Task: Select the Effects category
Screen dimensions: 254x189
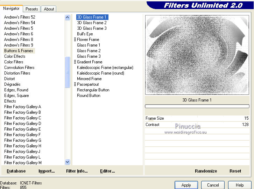Action: (x=10, y=101)
